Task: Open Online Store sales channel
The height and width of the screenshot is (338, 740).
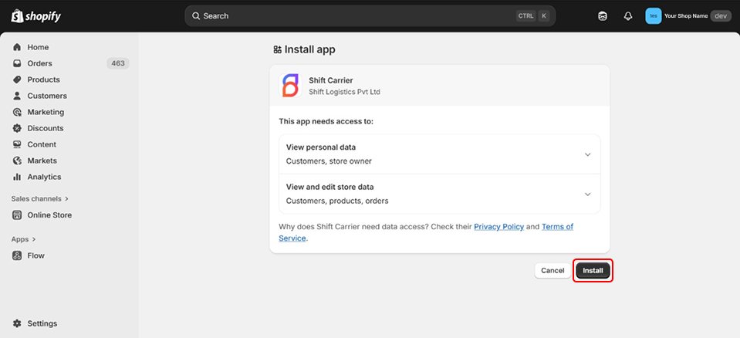Action: tap(49, 215)
